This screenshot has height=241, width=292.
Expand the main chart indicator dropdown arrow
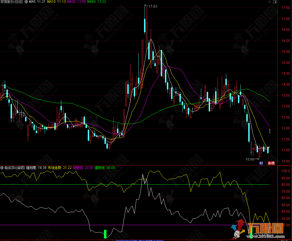[26, 2]
